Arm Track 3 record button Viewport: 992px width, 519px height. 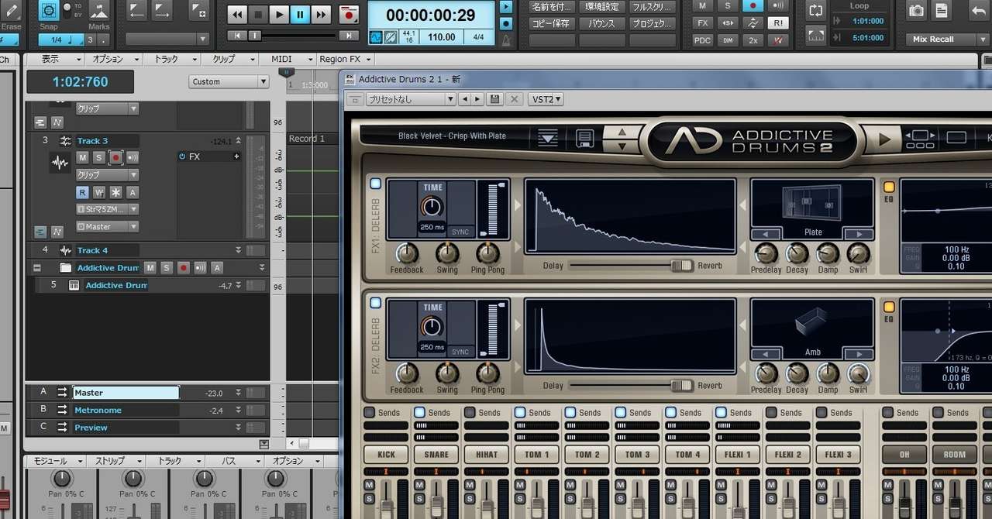(x=116, y=157)
